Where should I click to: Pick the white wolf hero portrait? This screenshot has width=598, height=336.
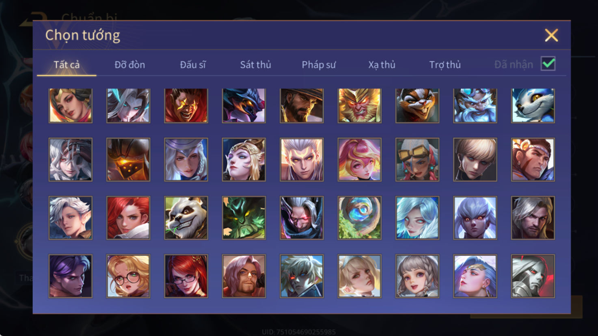pos(533,105)
